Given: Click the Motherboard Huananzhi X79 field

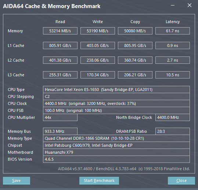Looking at the screenshot, I should (116, 152).
